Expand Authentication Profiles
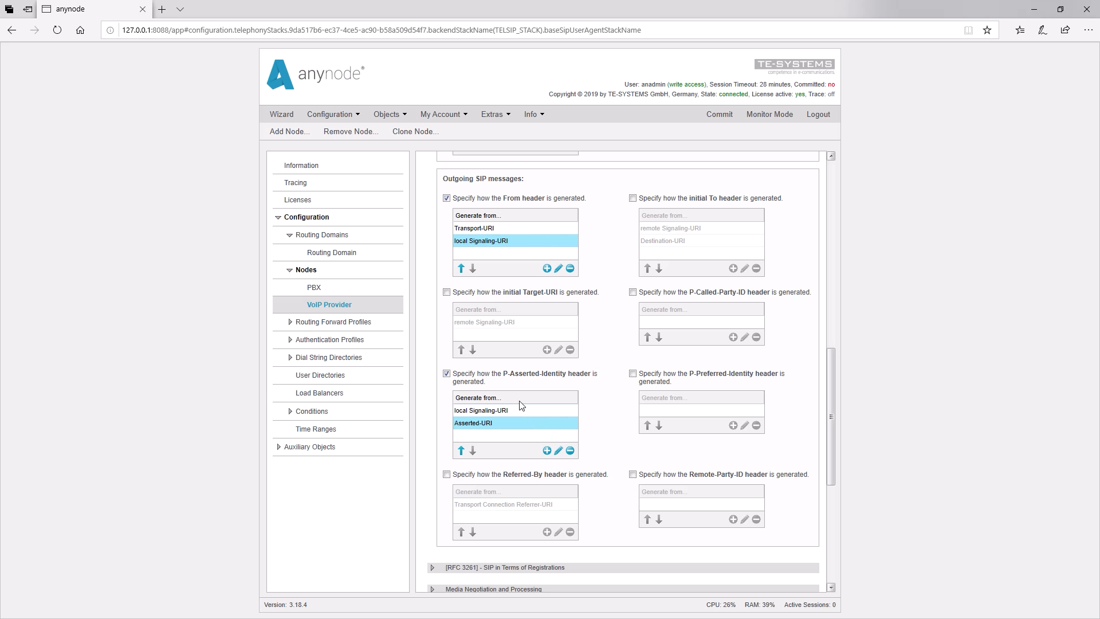This screenshot has height=619, width=1100. click(x=290, y=340)
